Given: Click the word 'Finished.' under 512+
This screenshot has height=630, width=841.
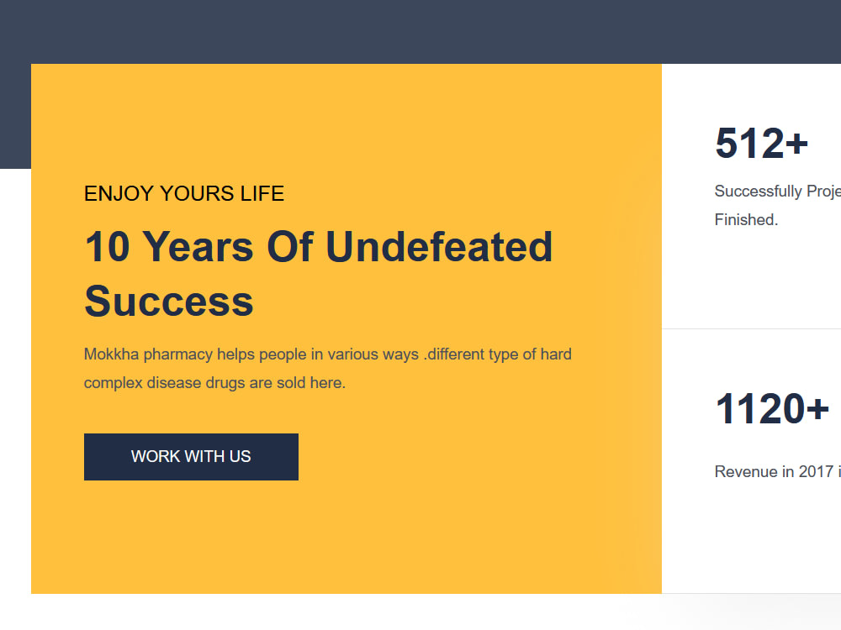Looking at the screenshot, I should (x=746, y=219).
